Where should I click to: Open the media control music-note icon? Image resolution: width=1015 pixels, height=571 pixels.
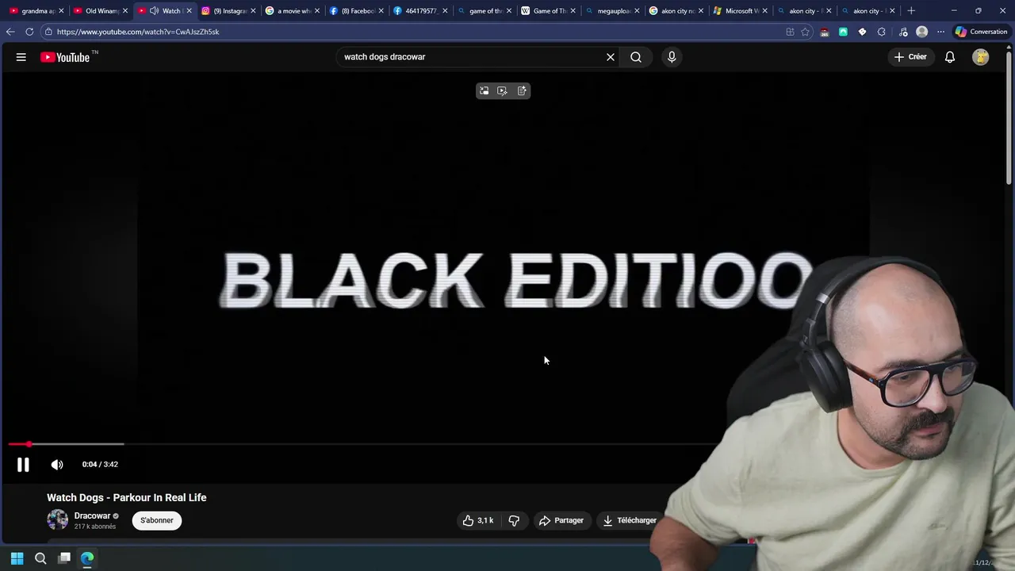903,32
